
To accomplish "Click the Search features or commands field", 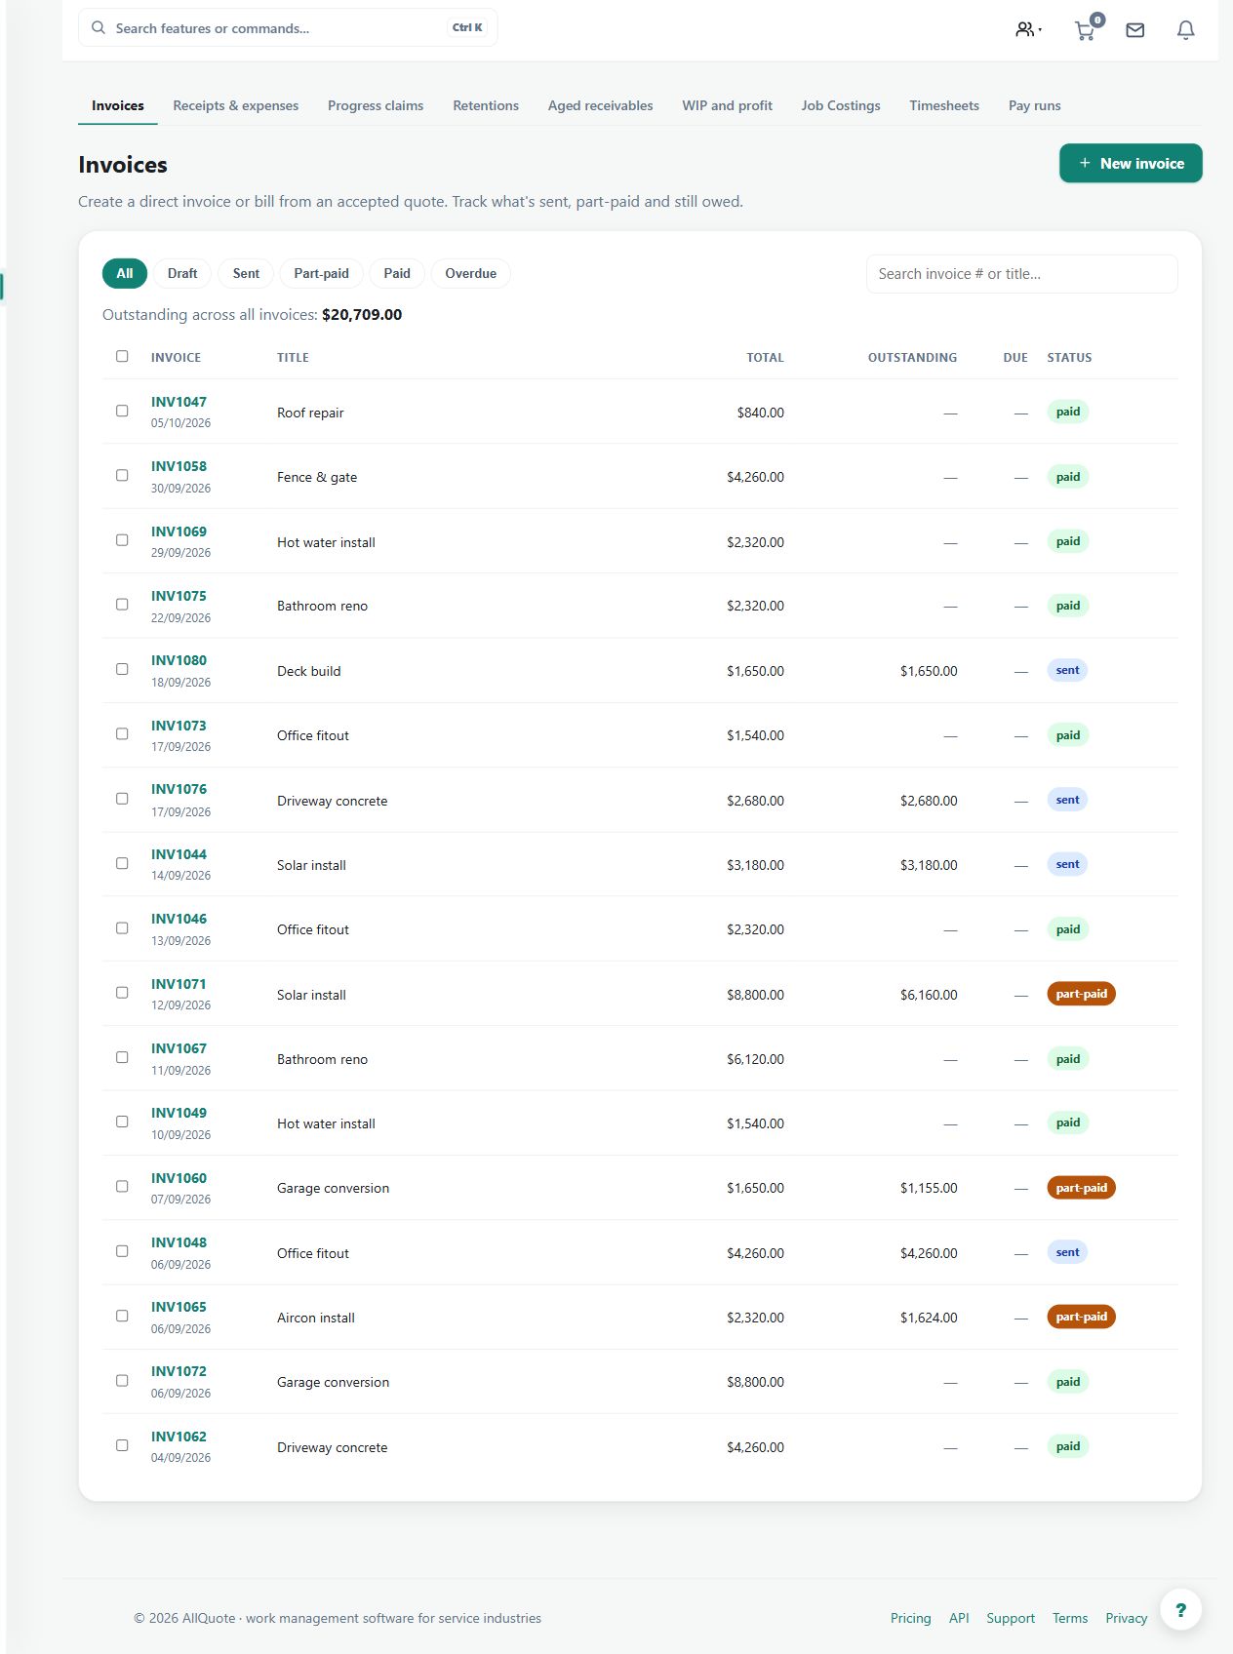I will point(288,28).
